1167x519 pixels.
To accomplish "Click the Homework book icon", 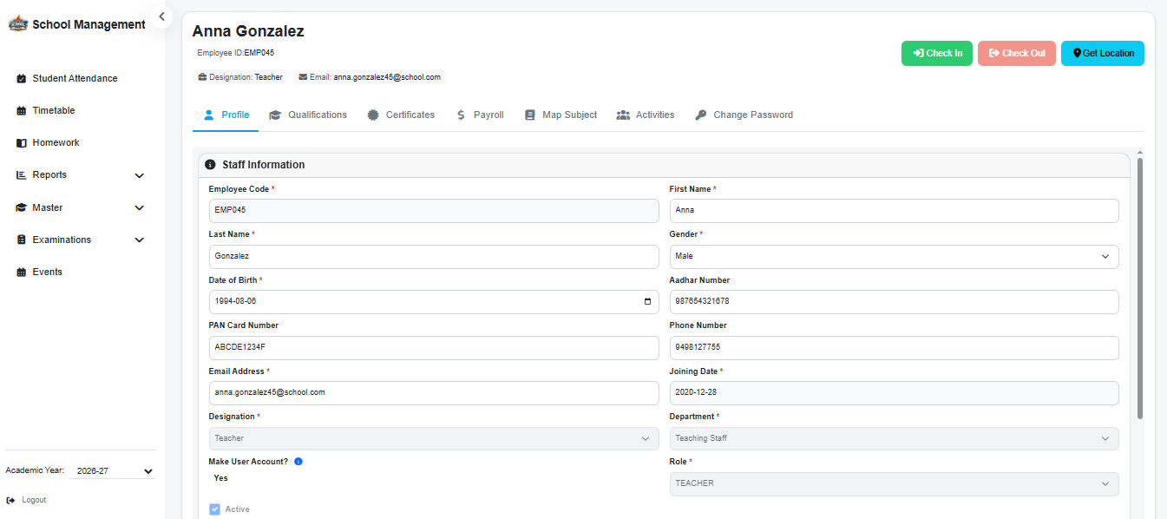I will click(22, 142).
